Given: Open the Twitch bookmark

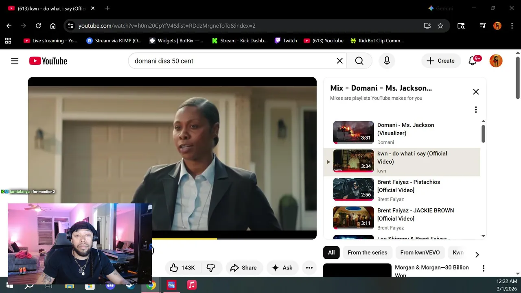Looking at the screenshot, I should [286, 41].
